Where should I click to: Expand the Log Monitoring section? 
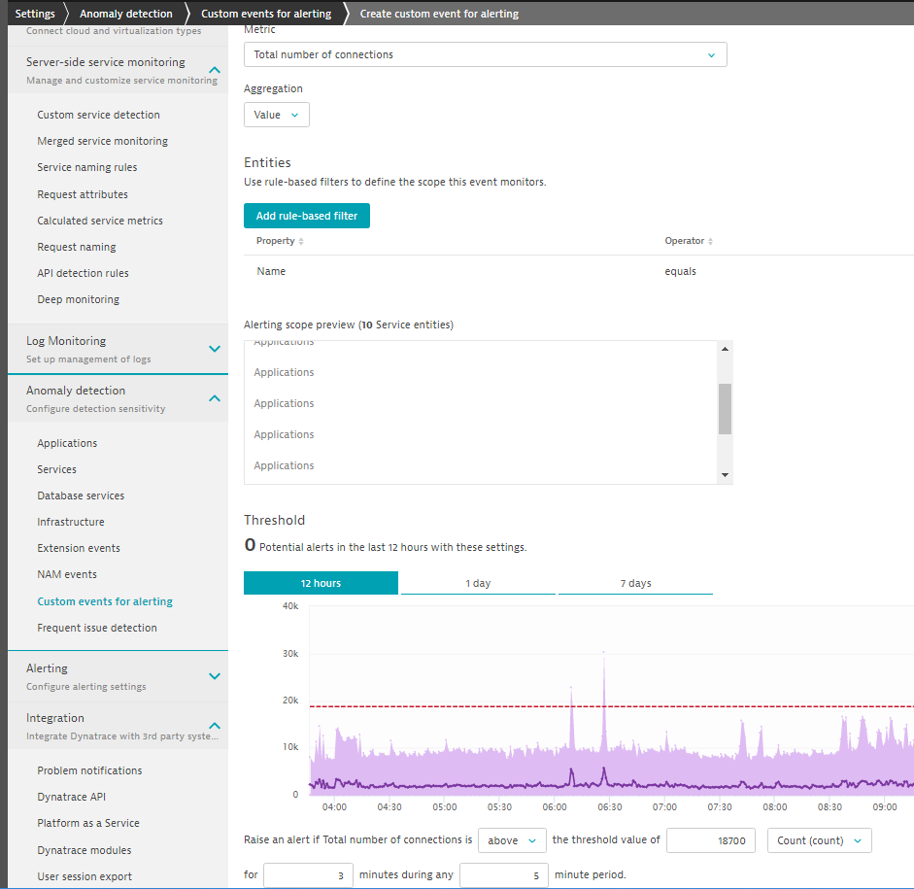[215, 349]
